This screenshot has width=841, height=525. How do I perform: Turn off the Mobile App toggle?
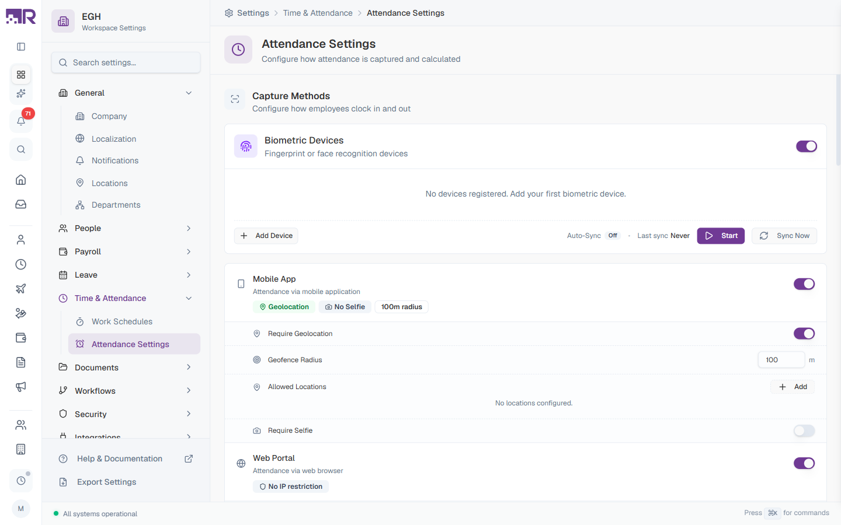804,284
